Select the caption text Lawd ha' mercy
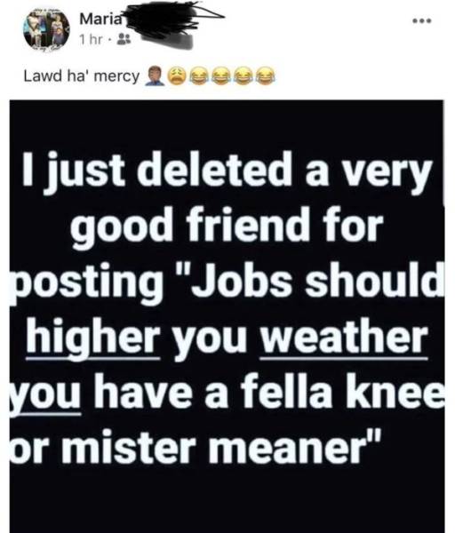 point(82,76)
